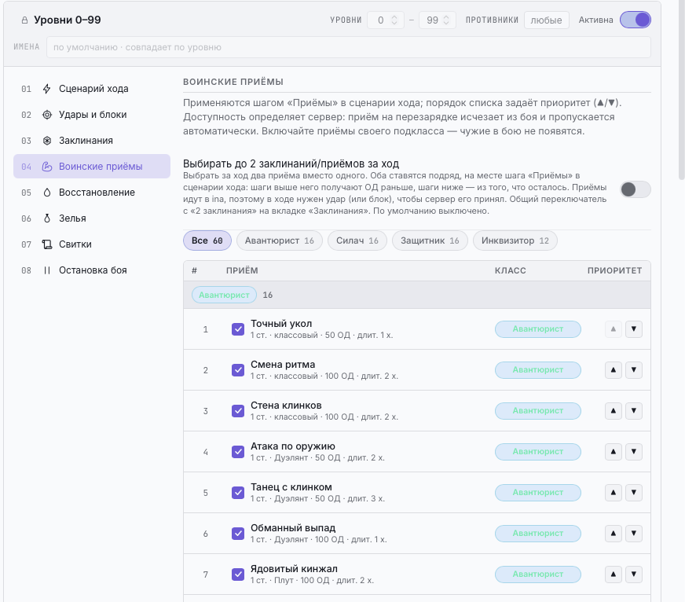
Task: Uncheck the Ядовитый кинжал technique
Action: 238,574
